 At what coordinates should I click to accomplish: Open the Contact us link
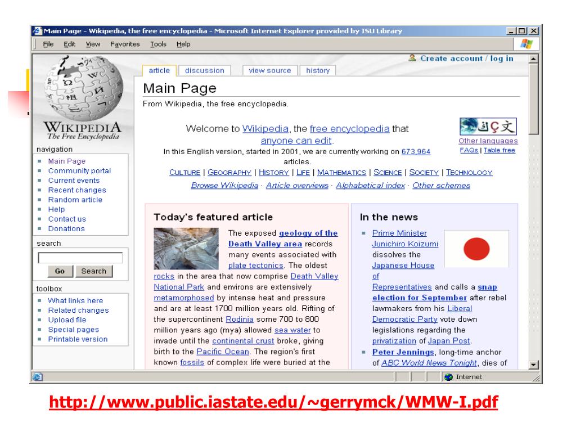pos(67,219)
